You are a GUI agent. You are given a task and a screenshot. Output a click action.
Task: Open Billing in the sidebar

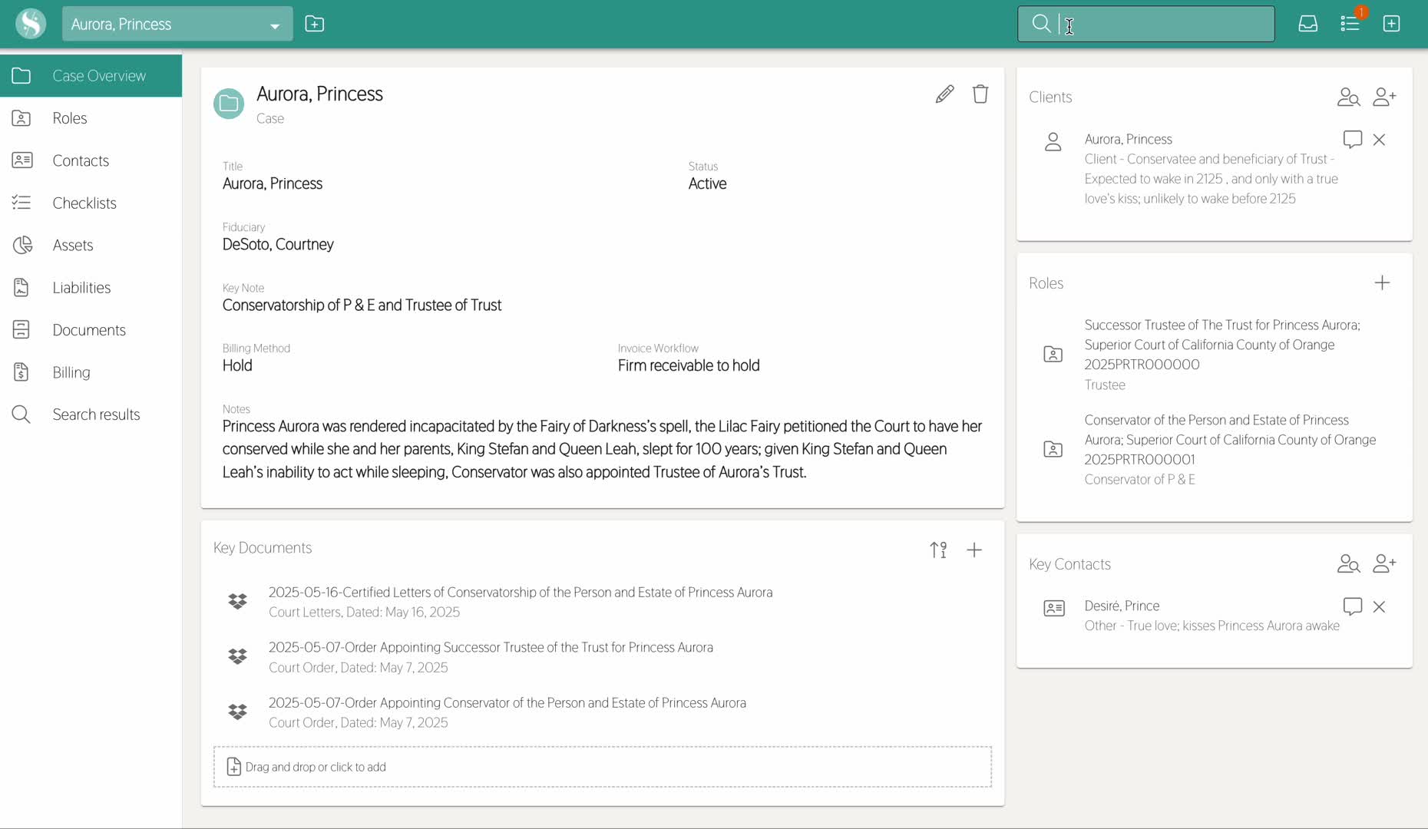91,372
